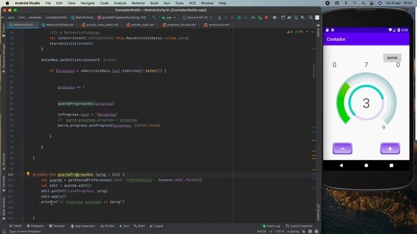The image size is (417, 234).
Task: Open the Terminal tool window
Action: [x=57, y=226]
